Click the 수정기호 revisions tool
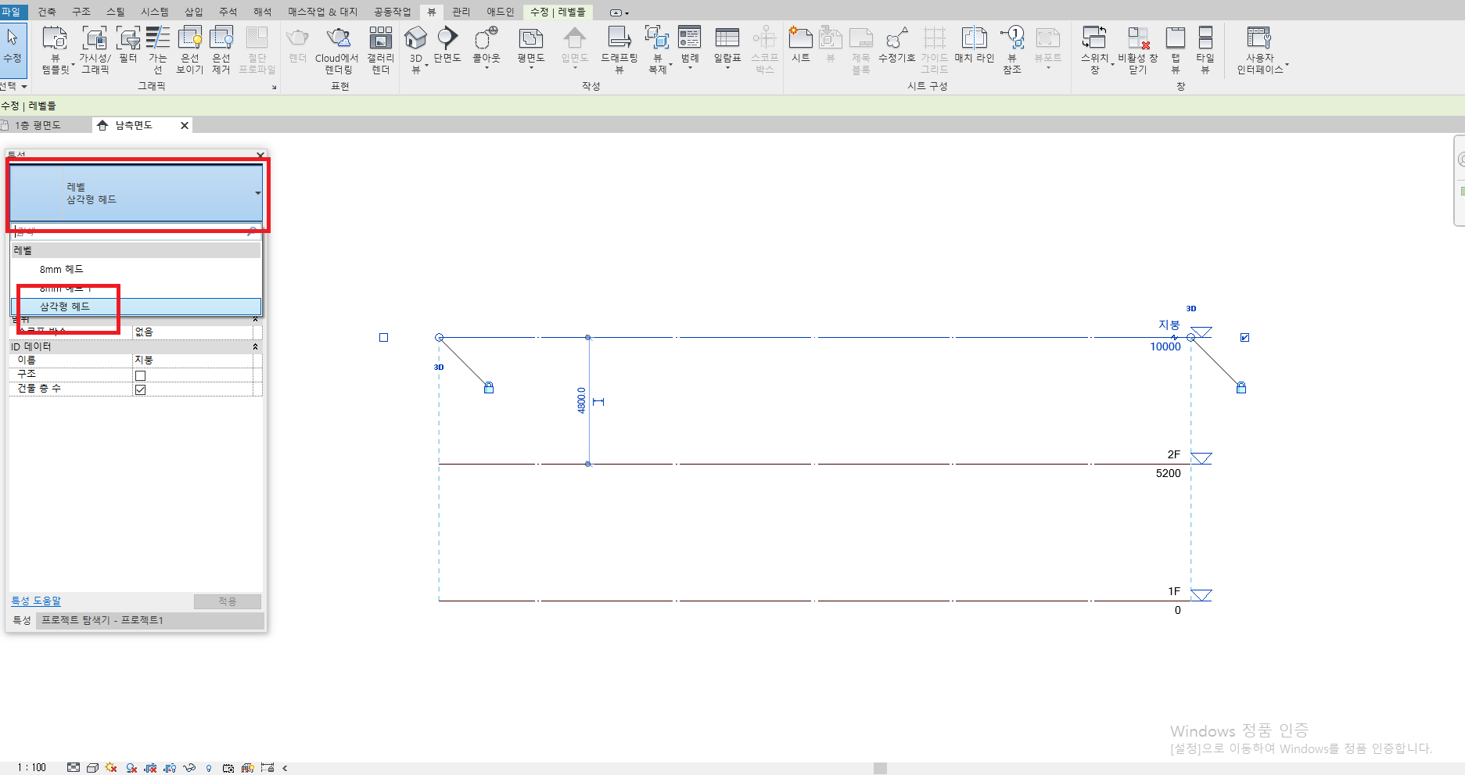Viewport: 1465px width, 775px height. [896, 45]
